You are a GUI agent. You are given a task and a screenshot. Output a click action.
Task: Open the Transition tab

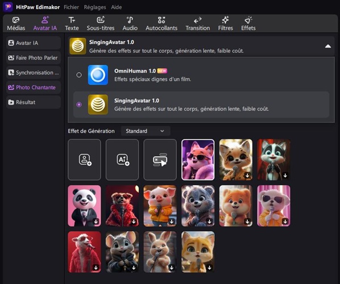pos(198,24)
